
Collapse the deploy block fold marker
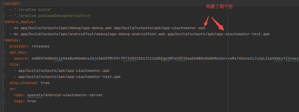(3, 40)
